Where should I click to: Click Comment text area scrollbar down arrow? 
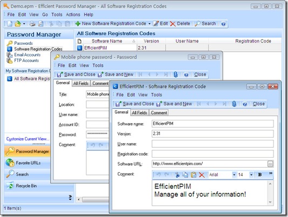[x=270, y=202]
